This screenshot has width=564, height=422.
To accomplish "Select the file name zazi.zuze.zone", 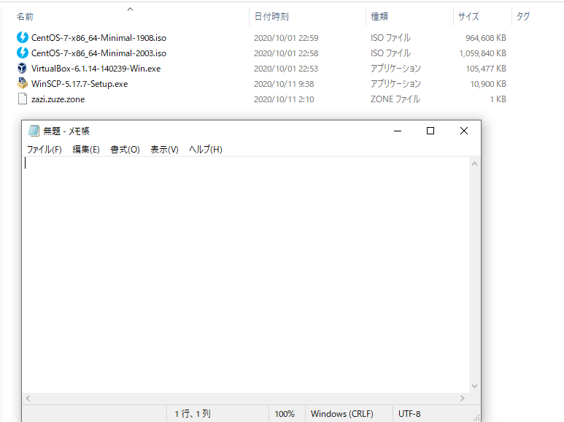I will 58,99.
